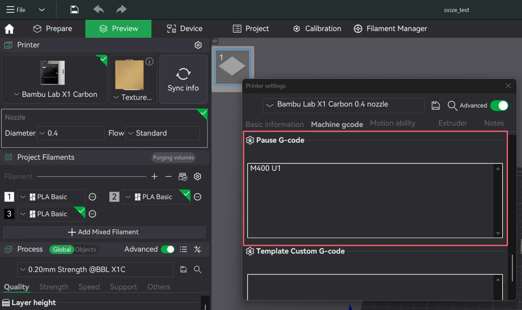The height and width of the screenshot is (310, 522).
Task: Open the Project tab
Action: (x=251, y=29)
